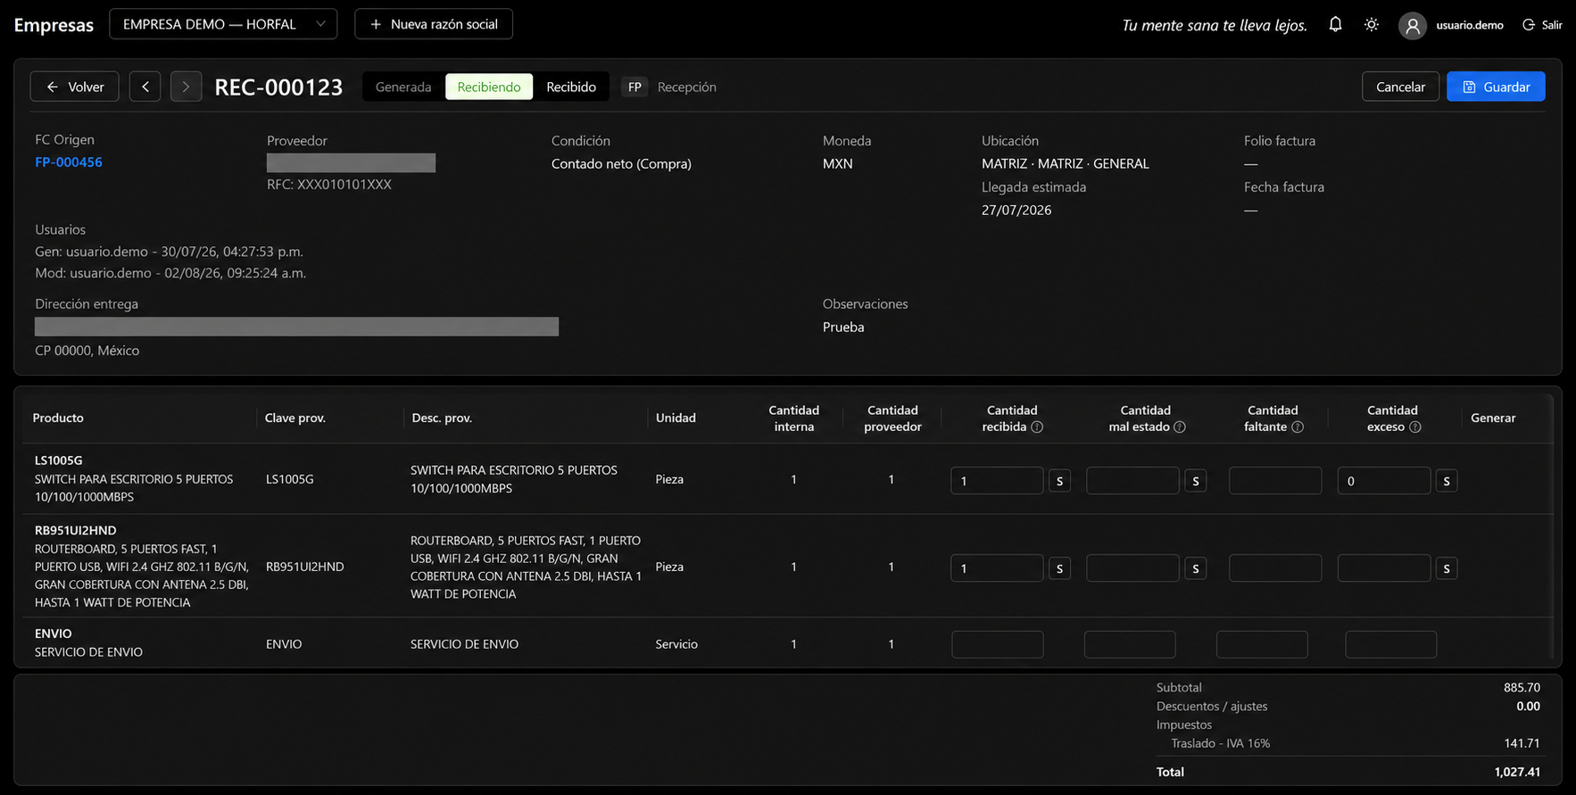Click S button beside RB951UI2HND exceso quantity
1576x795 pixels.
[1447, 568]
